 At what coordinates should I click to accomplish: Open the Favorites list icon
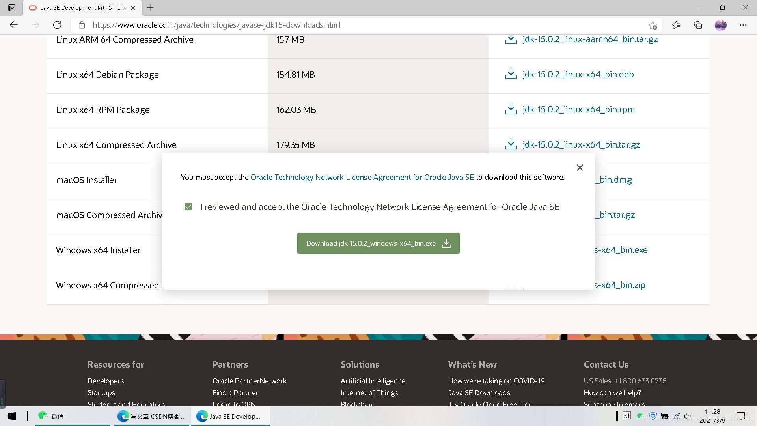[x=676, y=25]
